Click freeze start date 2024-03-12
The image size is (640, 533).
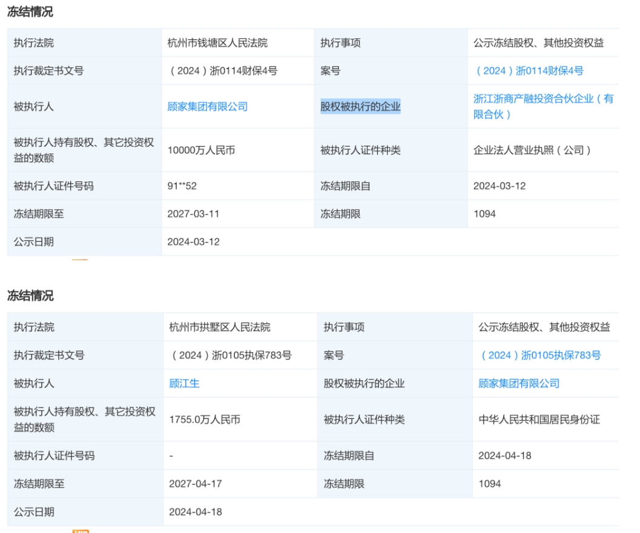point(499,186)
